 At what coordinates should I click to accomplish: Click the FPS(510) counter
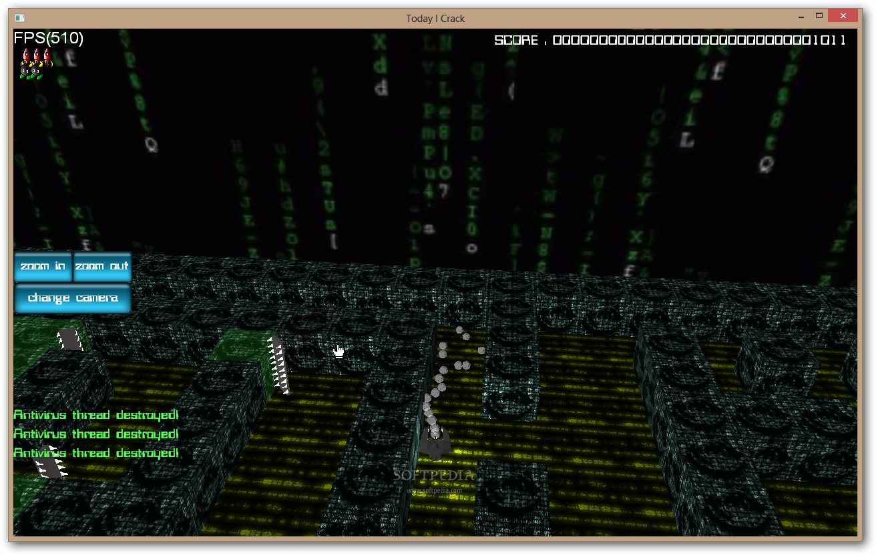pyautogui.click(x=49, y=39)
